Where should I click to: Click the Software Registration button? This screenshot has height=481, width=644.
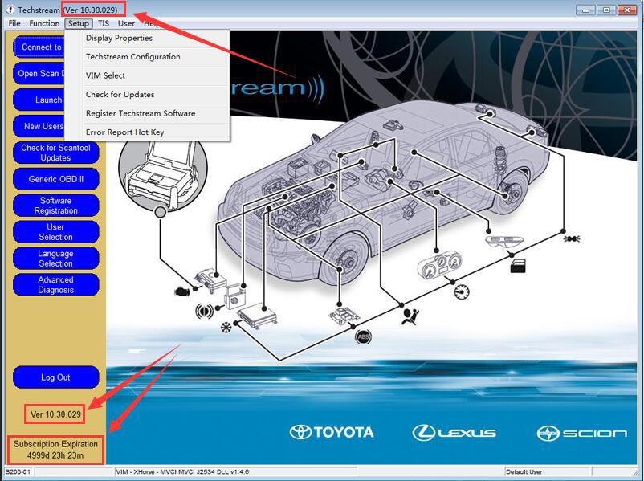pos(56,206)
